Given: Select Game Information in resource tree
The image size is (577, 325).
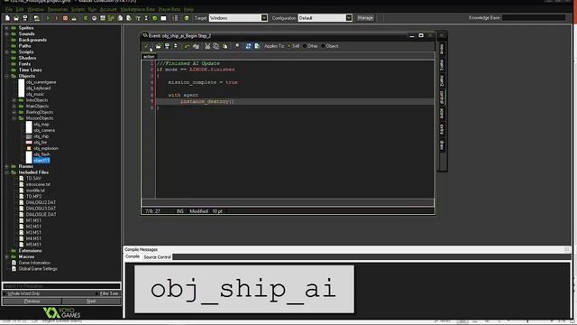Looking at the screenshot, I should 34,263.
